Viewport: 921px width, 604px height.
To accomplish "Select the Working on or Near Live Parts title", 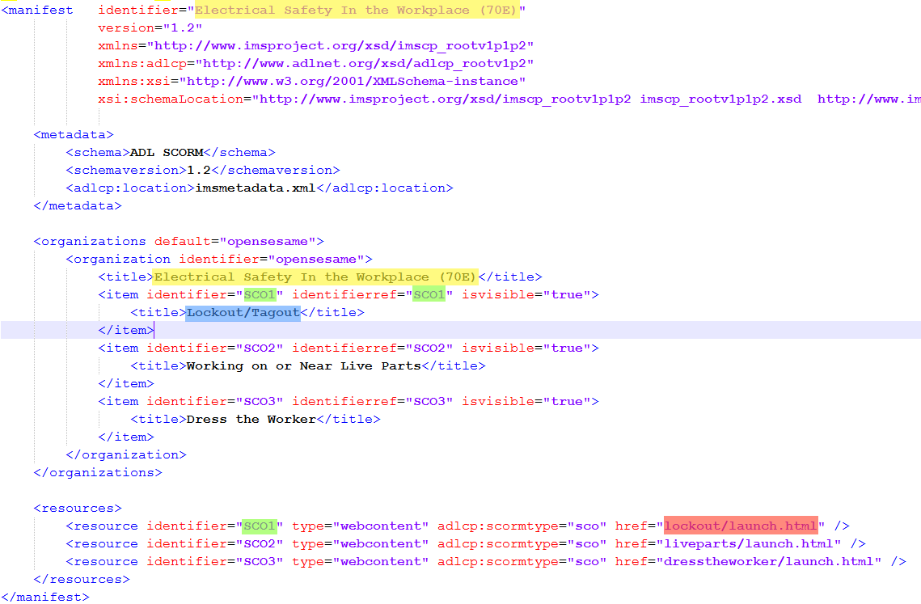I will tap(303, 366).
